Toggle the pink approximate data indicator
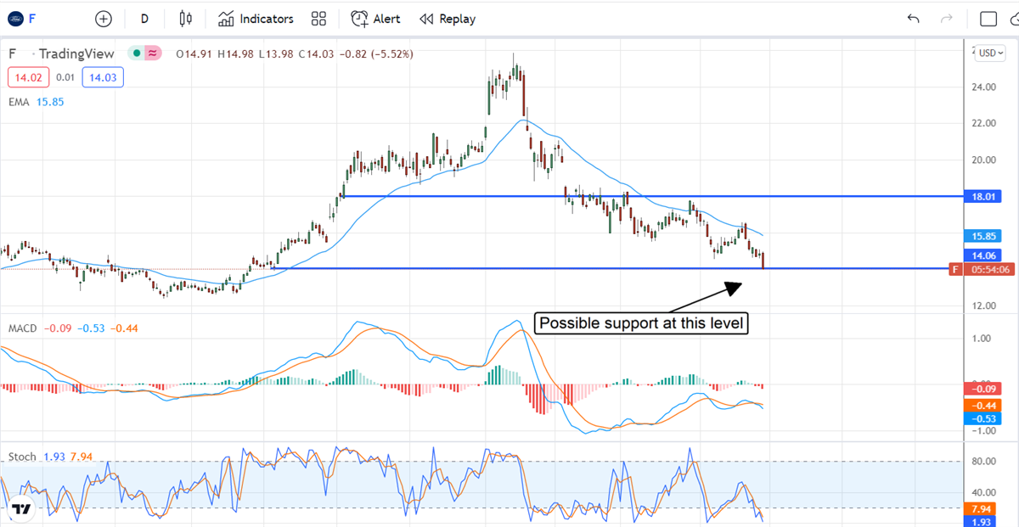 pyautogui.click(x=153, y=53)
